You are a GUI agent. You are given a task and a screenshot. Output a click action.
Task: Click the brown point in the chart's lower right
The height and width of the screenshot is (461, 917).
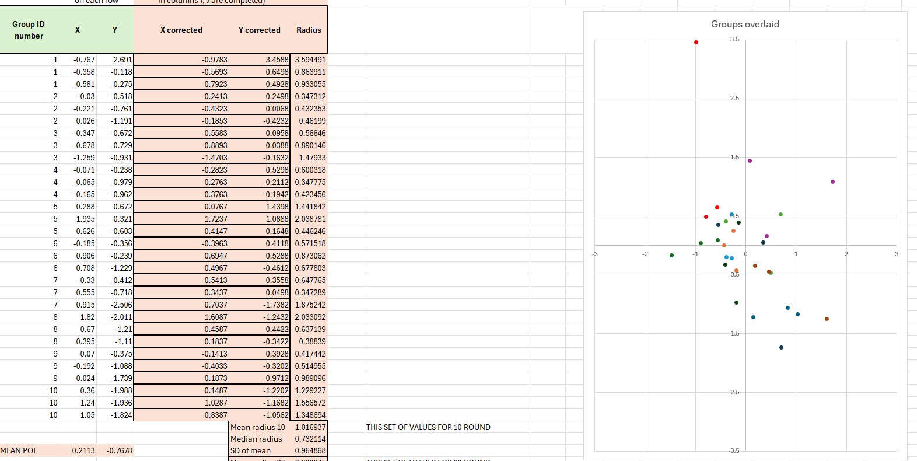click(x=827, y=319)
